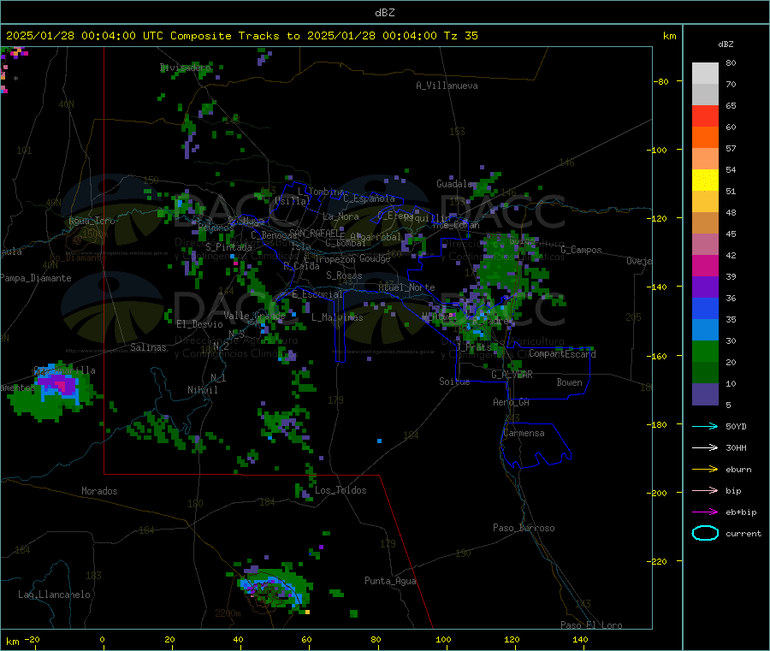The width and height of the screenshot is (770, 651).
Task: Click the magenta storm core near Qda_Amarilla
Action: pos(61,386)
